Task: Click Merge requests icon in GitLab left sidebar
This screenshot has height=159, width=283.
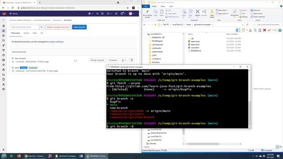Action: point(4,41)
